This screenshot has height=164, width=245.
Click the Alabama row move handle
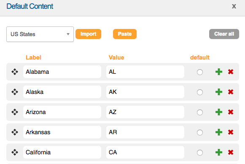tap(15, 72)
